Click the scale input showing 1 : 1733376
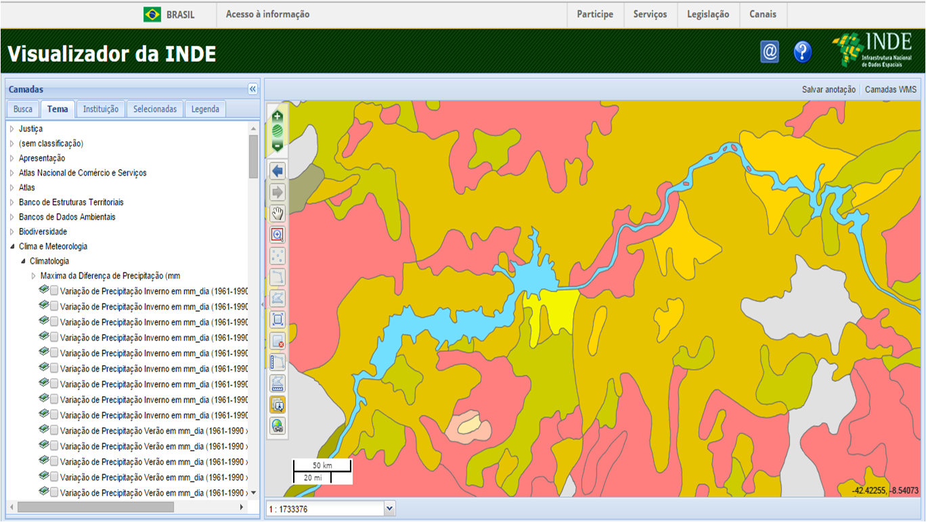The width and height of the screenshot is (926, 522). pyautogui.click(x=325, y=508)
